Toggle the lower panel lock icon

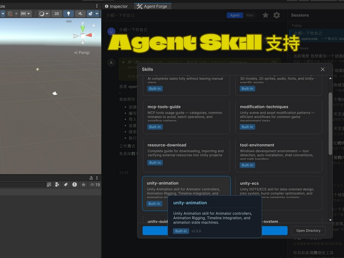coord(91,178)
